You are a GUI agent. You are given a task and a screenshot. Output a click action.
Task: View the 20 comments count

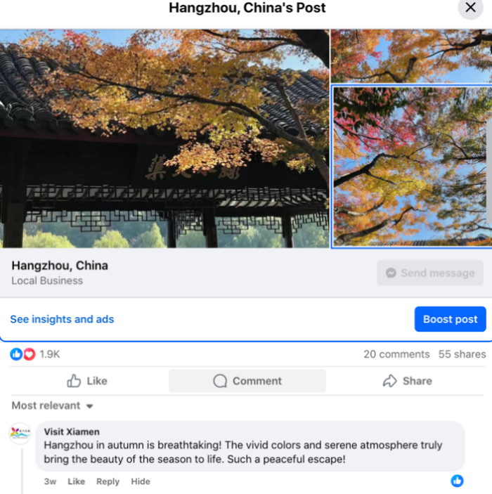coord(396,354)
